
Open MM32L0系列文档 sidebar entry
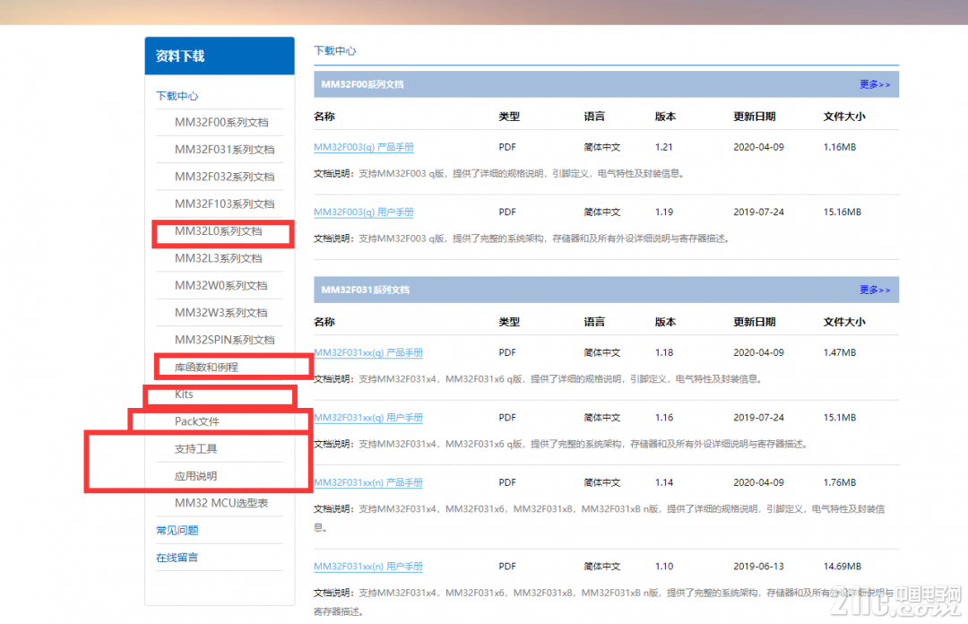click(x=219, y=231)
